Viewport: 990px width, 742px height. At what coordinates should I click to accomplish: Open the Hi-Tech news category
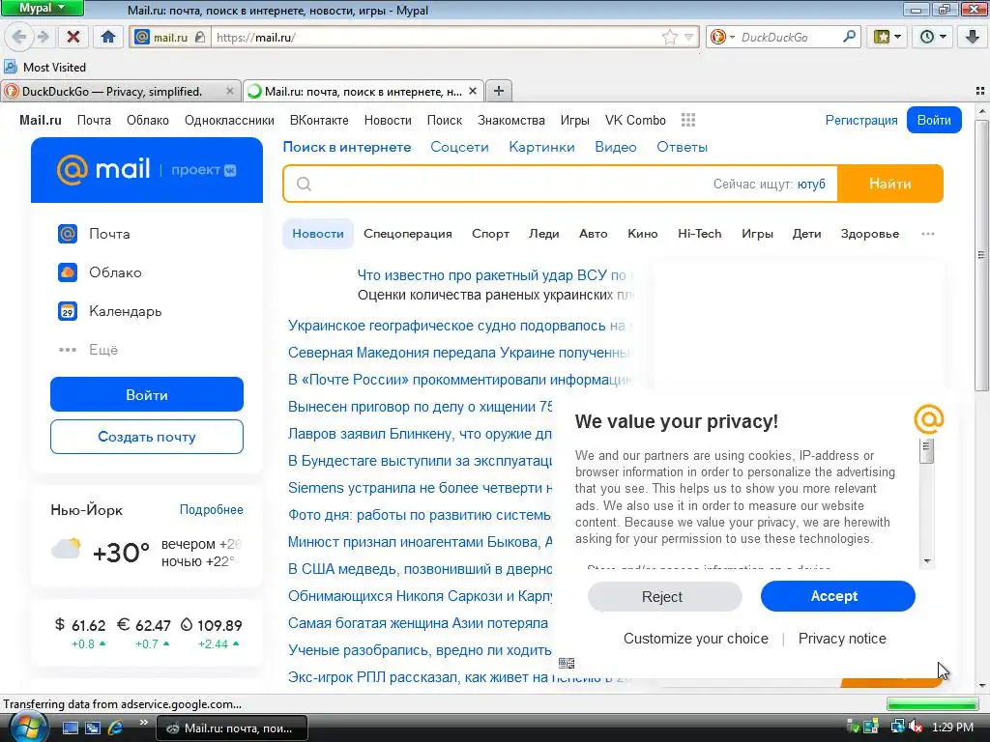[x=700, y=234]
